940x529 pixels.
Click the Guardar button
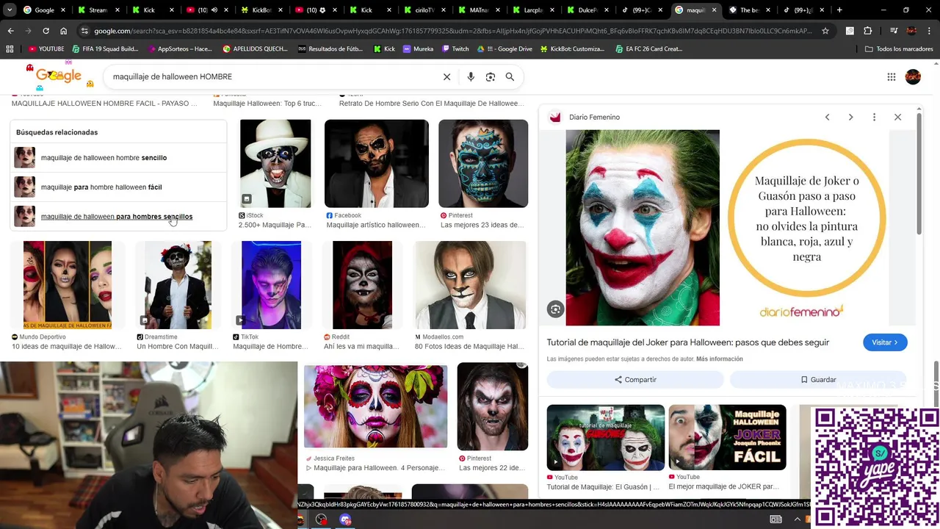pos(818,380)
